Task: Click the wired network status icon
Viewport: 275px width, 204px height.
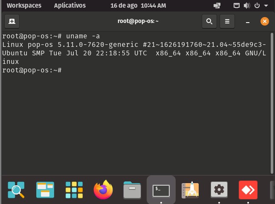Action: [237, 6]
